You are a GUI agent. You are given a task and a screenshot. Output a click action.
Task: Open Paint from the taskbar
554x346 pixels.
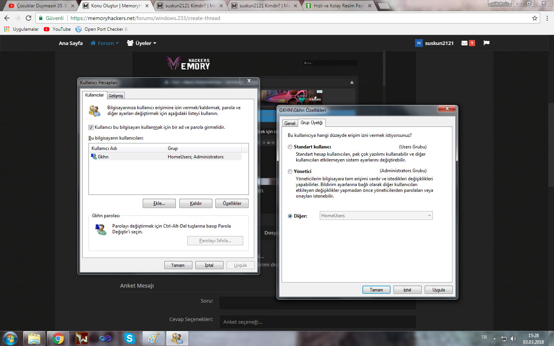coord(153,338)
